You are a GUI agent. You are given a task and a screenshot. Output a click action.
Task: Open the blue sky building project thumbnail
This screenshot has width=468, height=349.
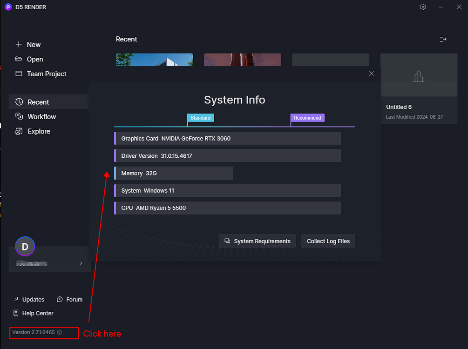(x=154, y=60)
